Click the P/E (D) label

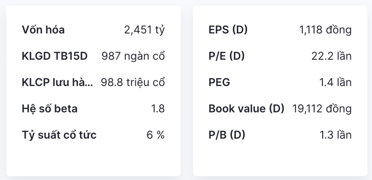[x=226, y=56]
